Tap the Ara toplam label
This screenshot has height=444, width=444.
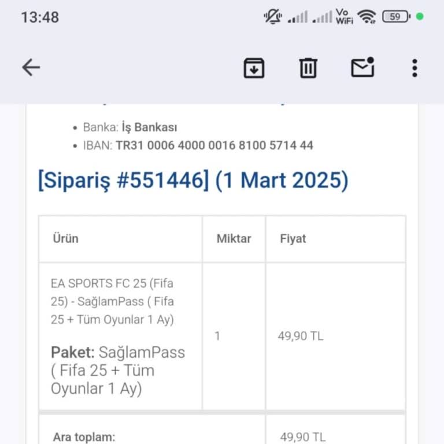point(84,437)
